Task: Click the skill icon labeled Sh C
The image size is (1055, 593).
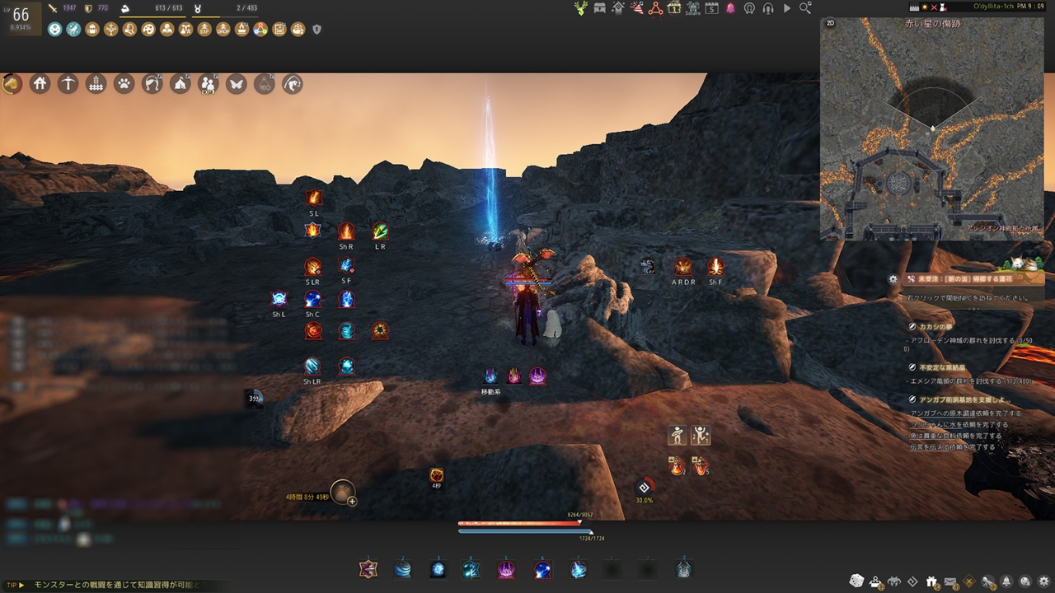Action: pyautogui.click(x=312, y=299)
